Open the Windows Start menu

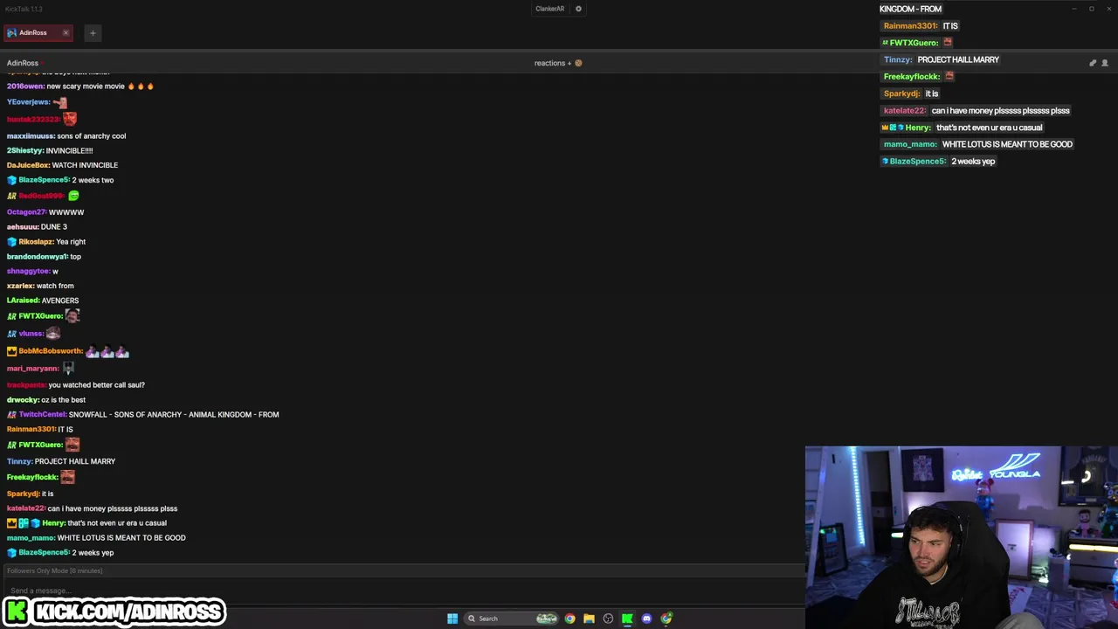[452, 619]
